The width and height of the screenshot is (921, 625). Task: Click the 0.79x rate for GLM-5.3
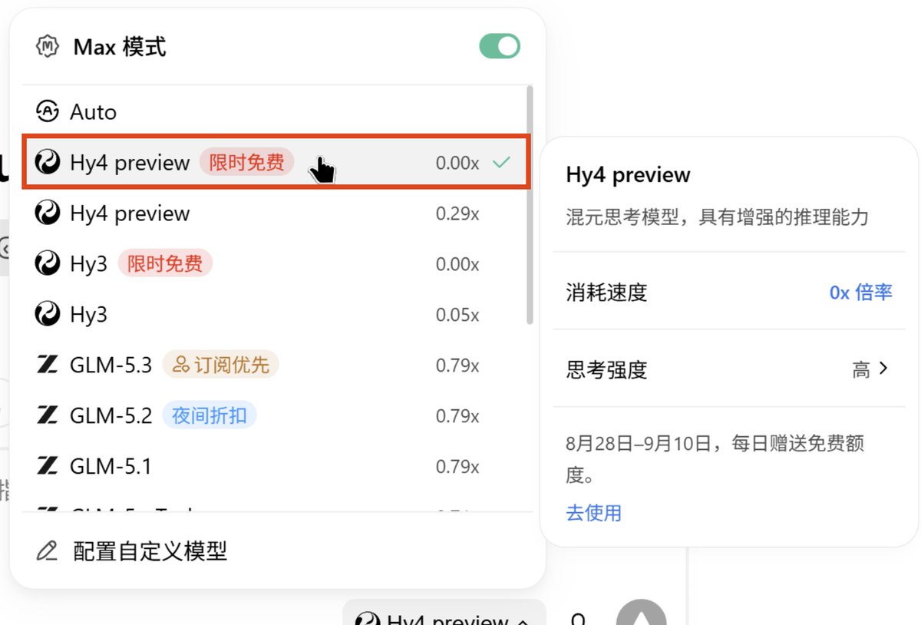point(457,365)
